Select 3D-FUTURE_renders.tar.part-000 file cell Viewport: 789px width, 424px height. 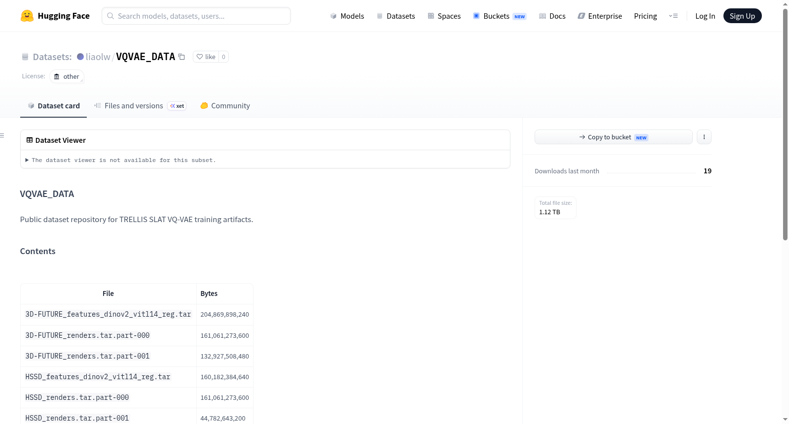108,335
